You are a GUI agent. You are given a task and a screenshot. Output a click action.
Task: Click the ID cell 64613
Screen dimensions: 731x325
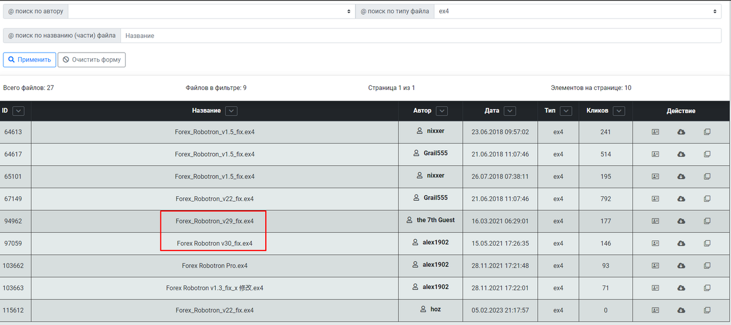coord(13,132)
